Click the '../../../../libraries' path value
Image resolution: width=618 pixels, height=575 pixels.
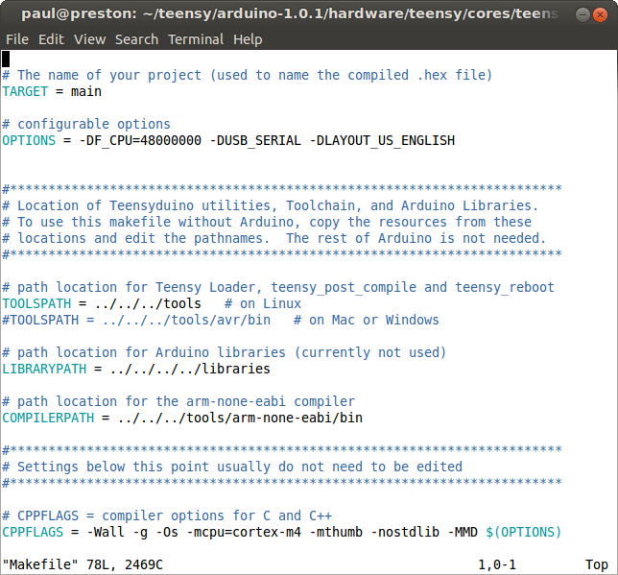click(x=190, y=369)
